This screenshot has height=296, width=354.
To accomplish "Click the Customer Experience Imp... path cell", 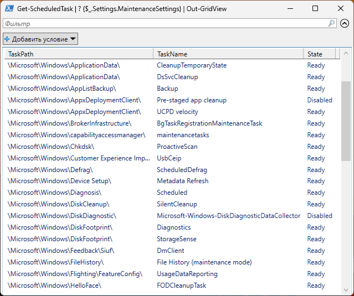I will click(x=79, y=158).
